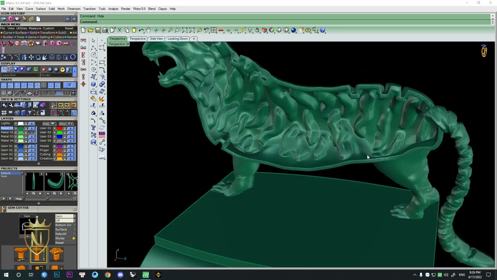The image size is (497, 280).
Task: Open Adobe Photoshop from the taskbar
Action: pos(57,275)
